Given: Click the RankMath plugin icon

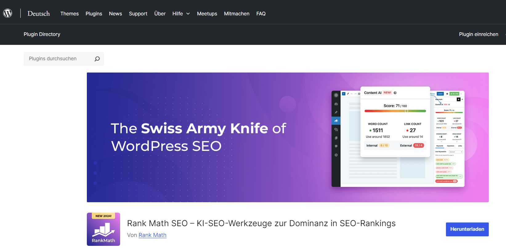Looking at the screenshot, I should point(103,229).
